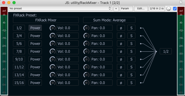
Task: Click the pan knob for channel 3/4
Action: 86,36
